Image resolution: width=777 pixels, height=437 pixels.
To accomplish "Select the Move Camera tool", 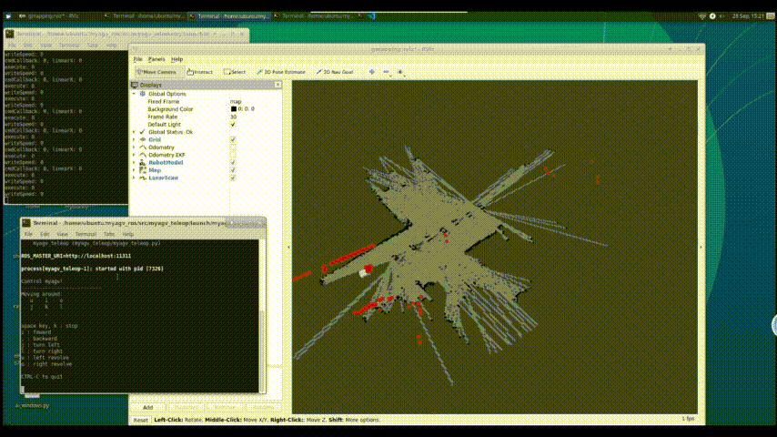I will pyautogui.click(x=156, y=71).
